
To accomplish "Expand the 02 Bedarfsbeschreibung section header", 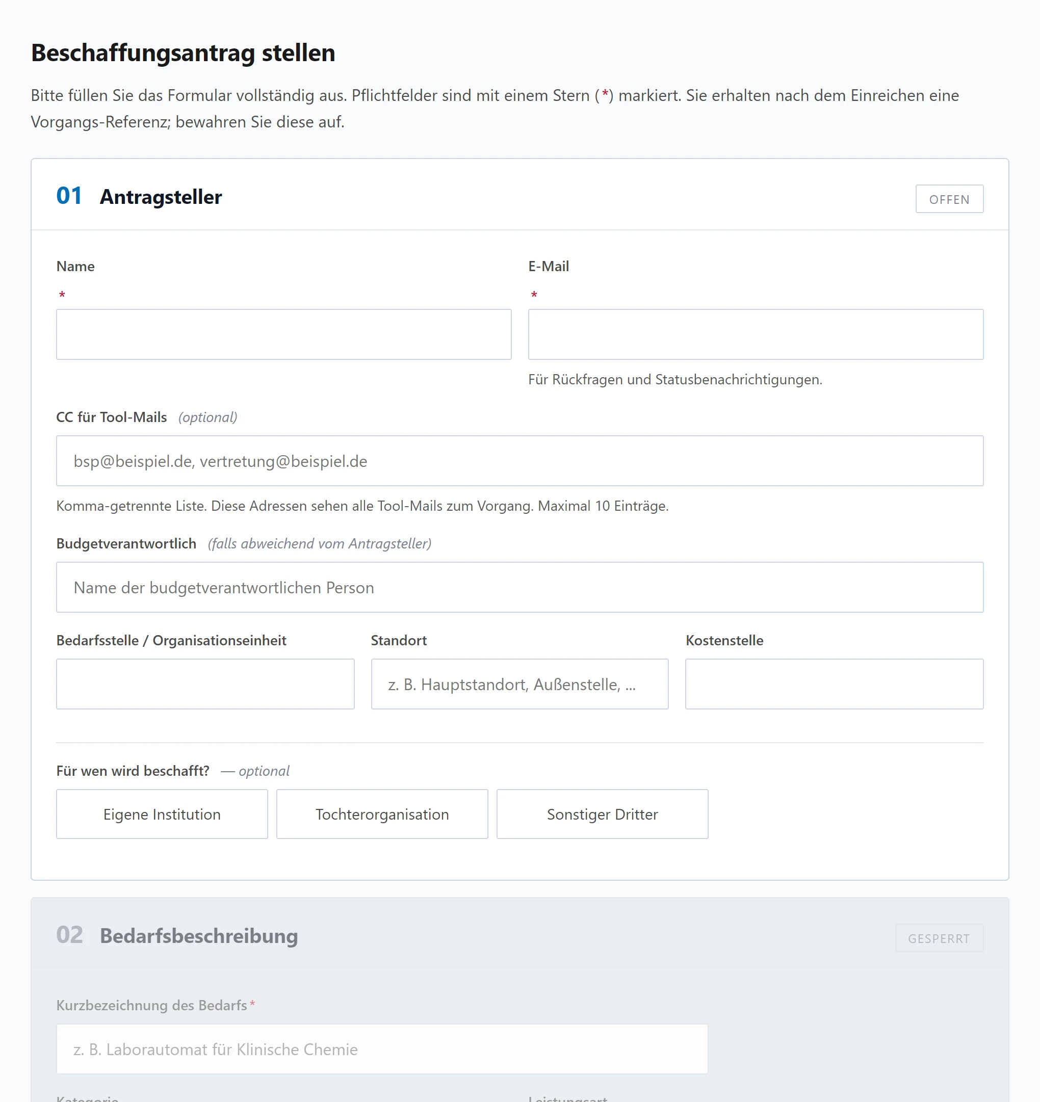I will tap(519, 935).
